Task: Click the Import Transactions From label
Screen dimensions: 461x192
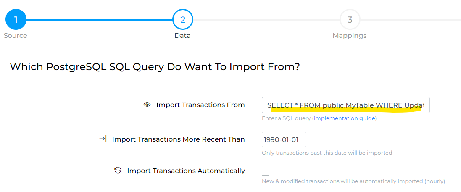Action: (x=200, y=105)
